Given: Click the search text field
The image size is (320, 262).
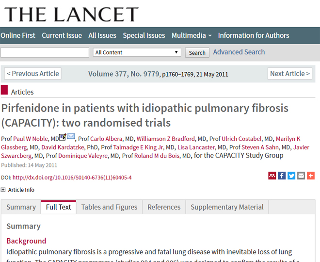Looking at the screenshot, I should click(45, 52).
